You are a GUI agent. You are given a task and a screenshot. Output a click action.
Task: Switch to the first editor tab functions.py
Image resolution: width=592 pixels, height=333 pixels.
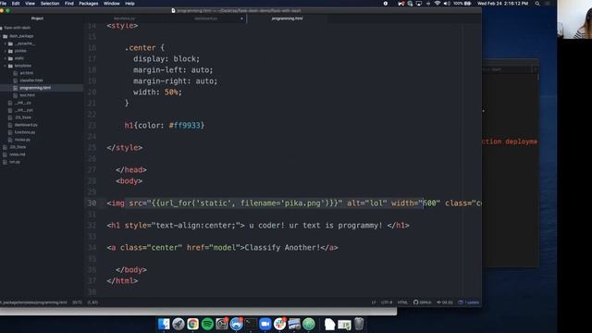point(124,18)
